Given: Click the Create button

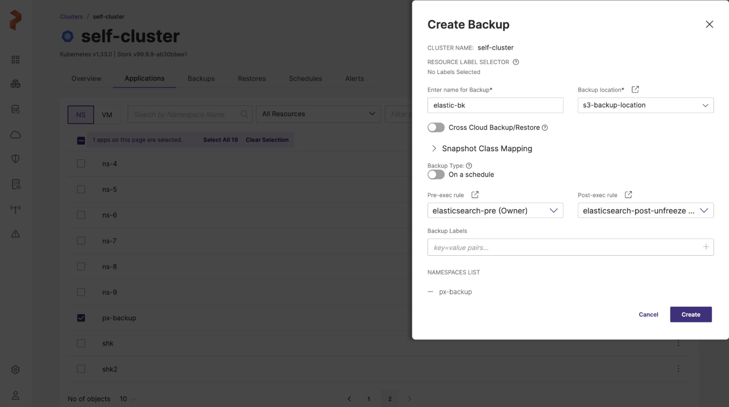Looking at the screenshot, I should coord(691,314).
